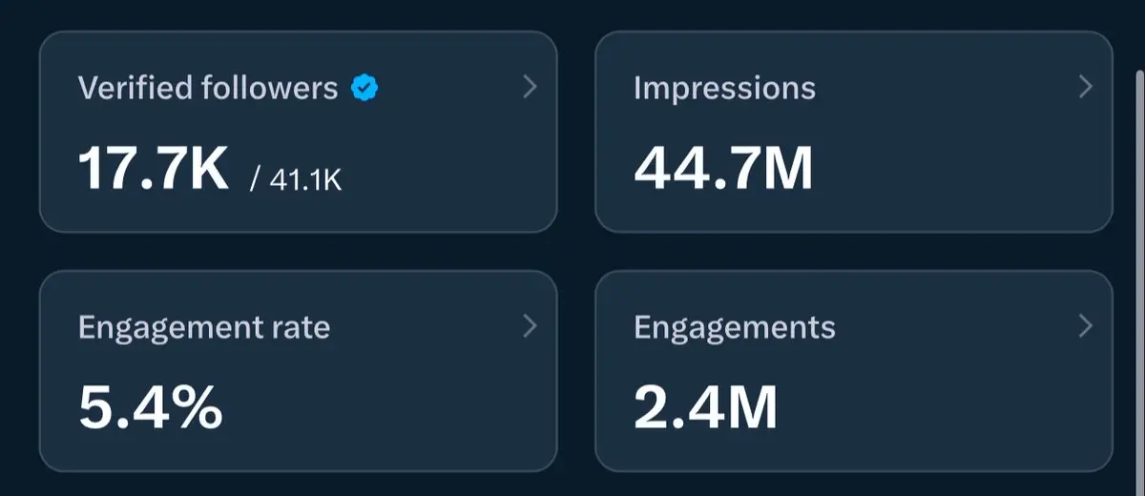The width and height of the screenshot is (1145, 496).
Task: Select the Verified followers label text
Action: pyautogui.click(x=207, y=89)
